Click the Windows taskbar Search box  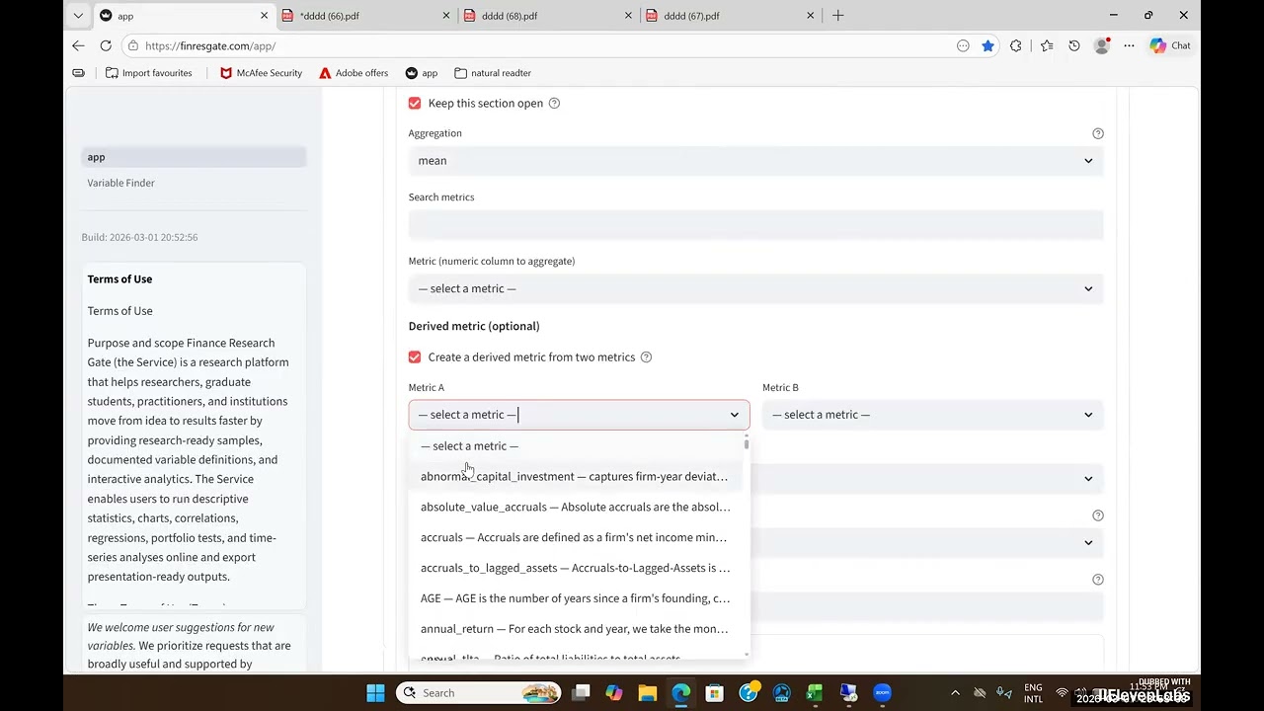pyautogui.click(x=478, y=692)
